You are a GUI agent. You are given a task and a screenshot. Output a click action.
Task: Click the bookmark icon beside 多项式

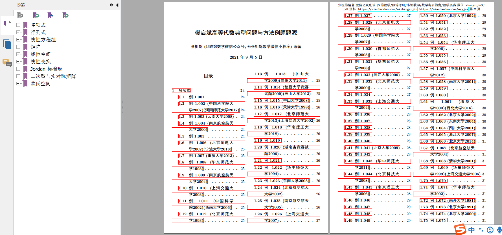(25, 25)
